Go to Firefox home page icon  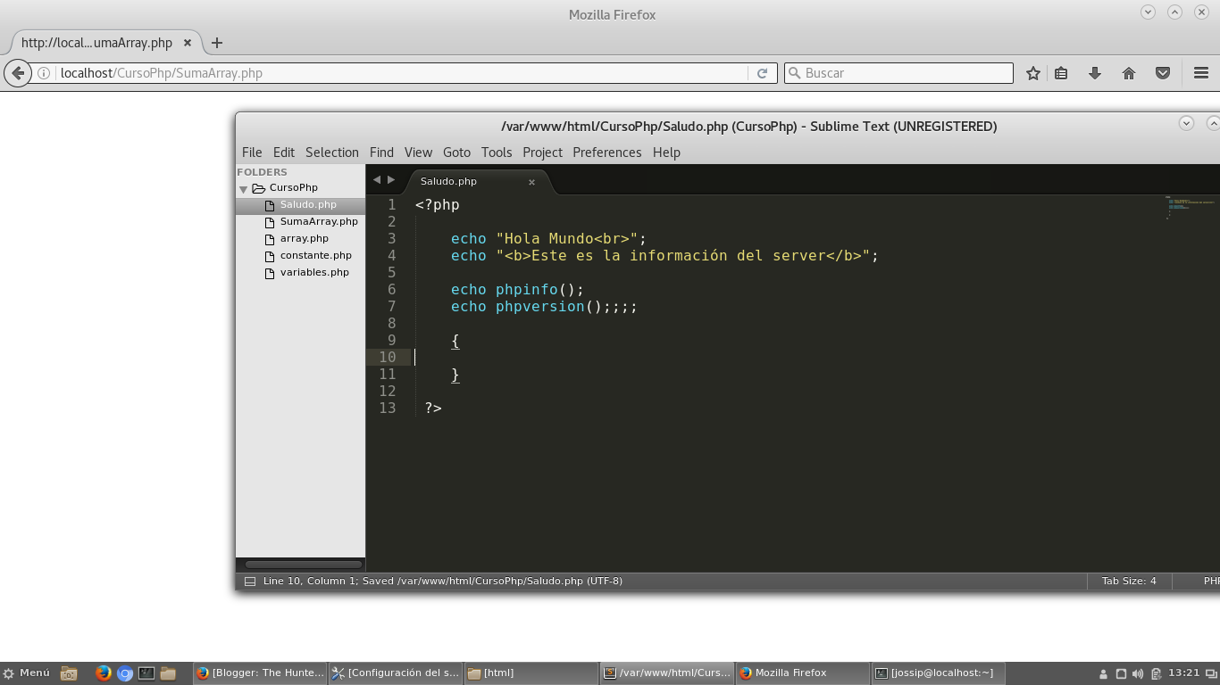(1129, 73)
